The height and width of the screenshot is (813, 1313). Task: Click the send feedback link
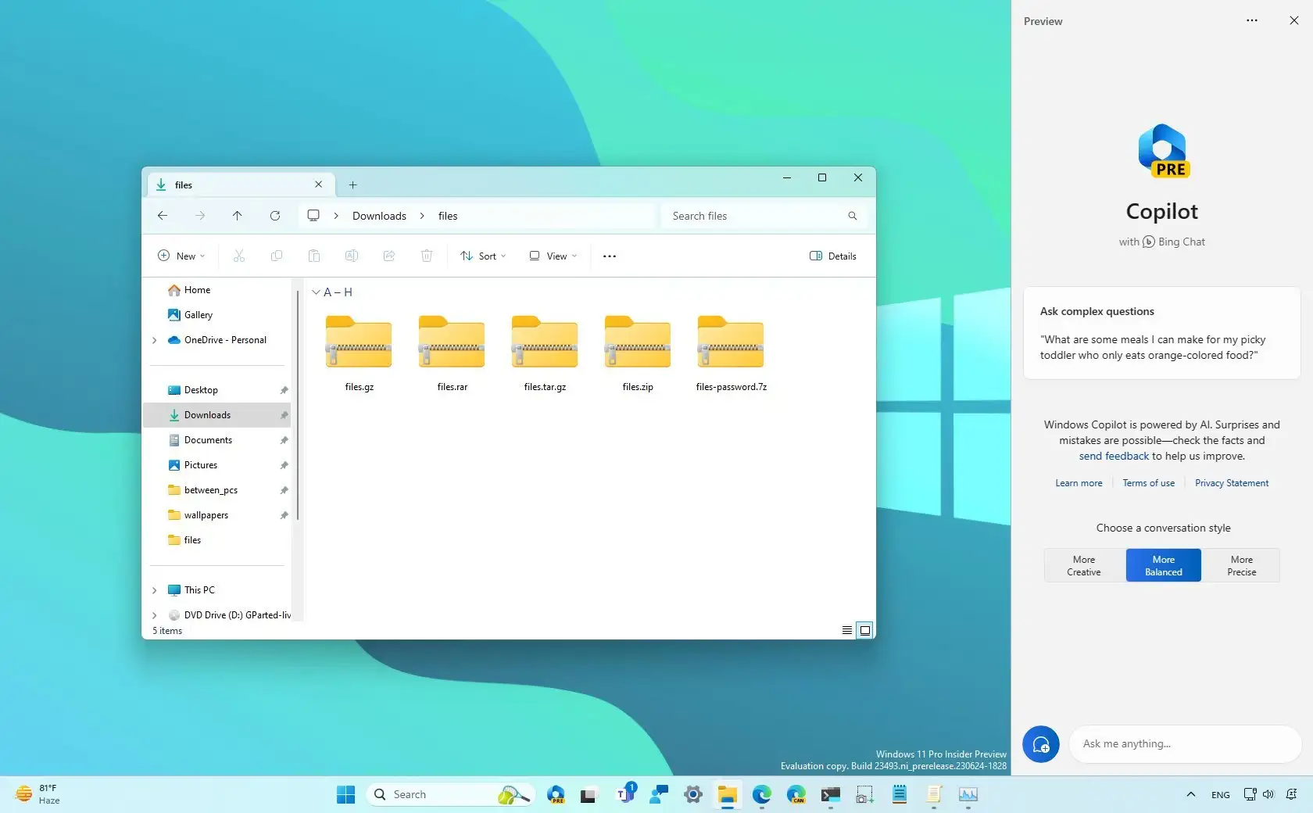[x=1114, y=457]
